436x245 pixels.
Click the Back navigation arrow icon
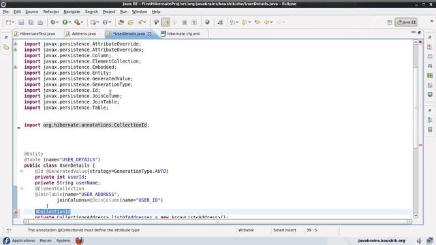click(x=266, y=22)
